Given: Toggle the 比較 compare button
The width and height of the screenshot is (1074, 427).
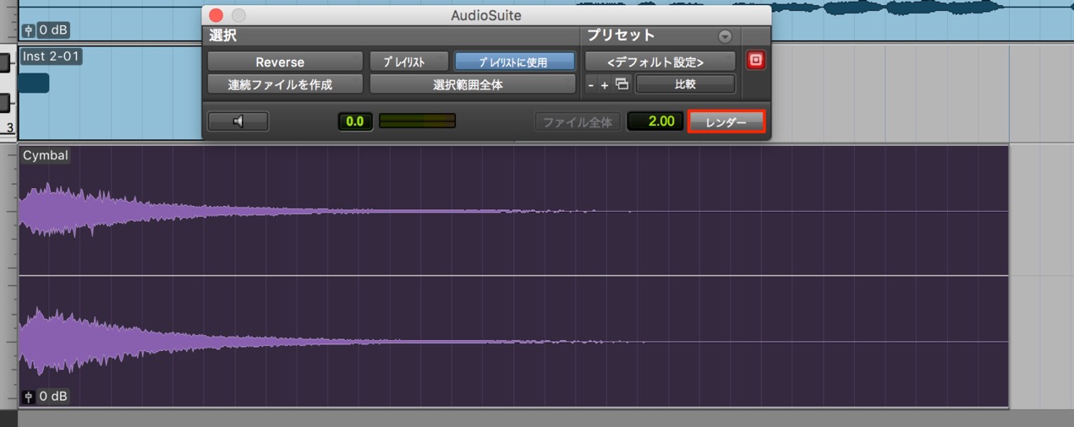Looking at the screenshot, I should (x=685, y=84).
